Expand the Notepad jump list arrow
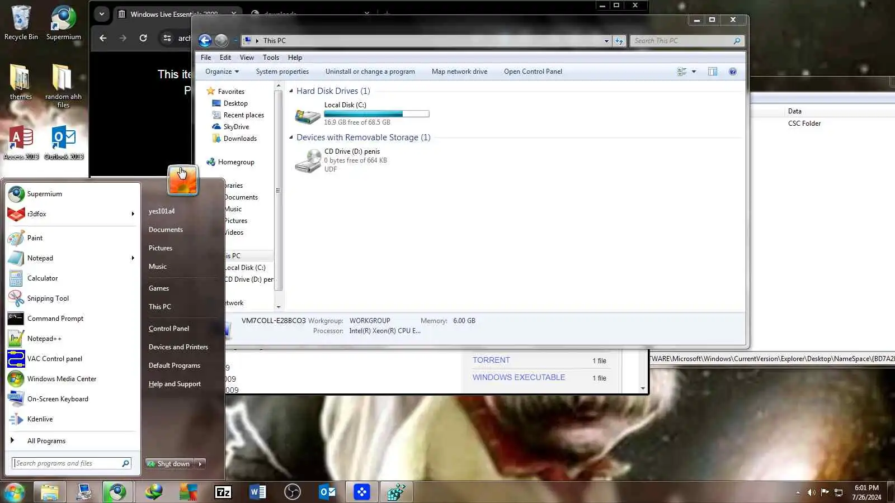The width and height of the screenshot is (895, 503). (x=133, y=258)
